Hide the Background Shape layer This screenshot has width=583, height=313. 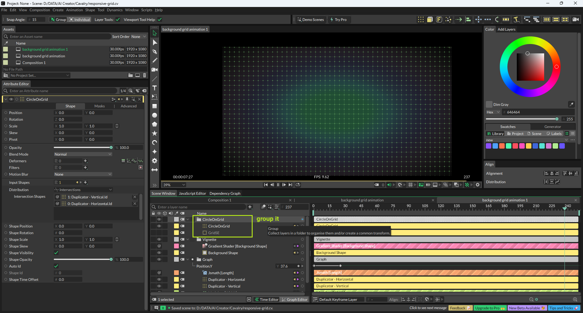coord(159,253)
